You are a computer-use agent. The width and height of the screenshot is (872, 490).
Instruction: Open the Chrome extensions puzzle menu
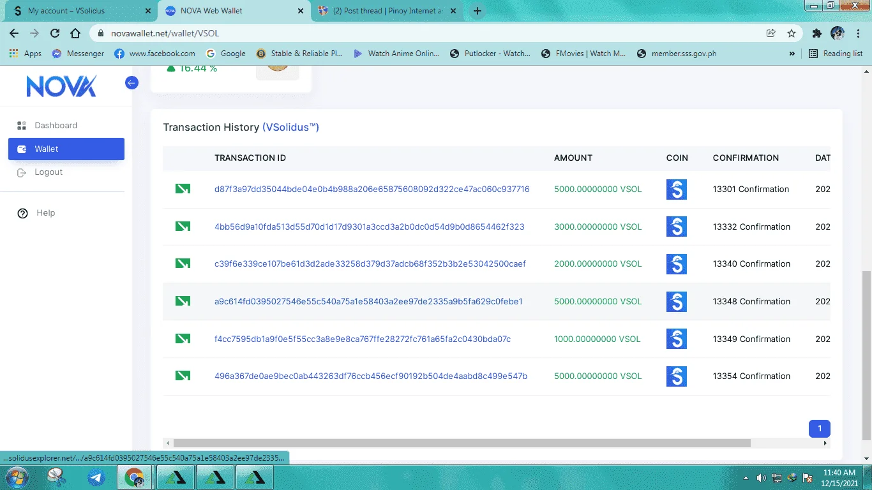(x=817, y=33)
